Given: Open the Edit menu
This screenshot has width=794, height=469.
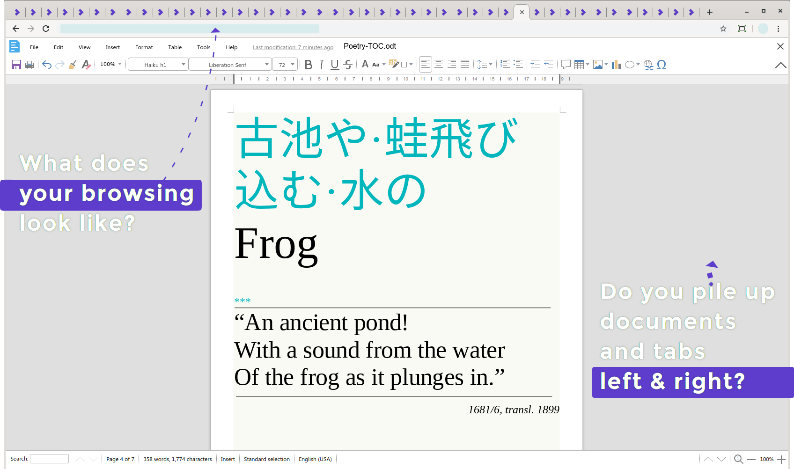Looking at the screenshot, I should pos(59,47).
